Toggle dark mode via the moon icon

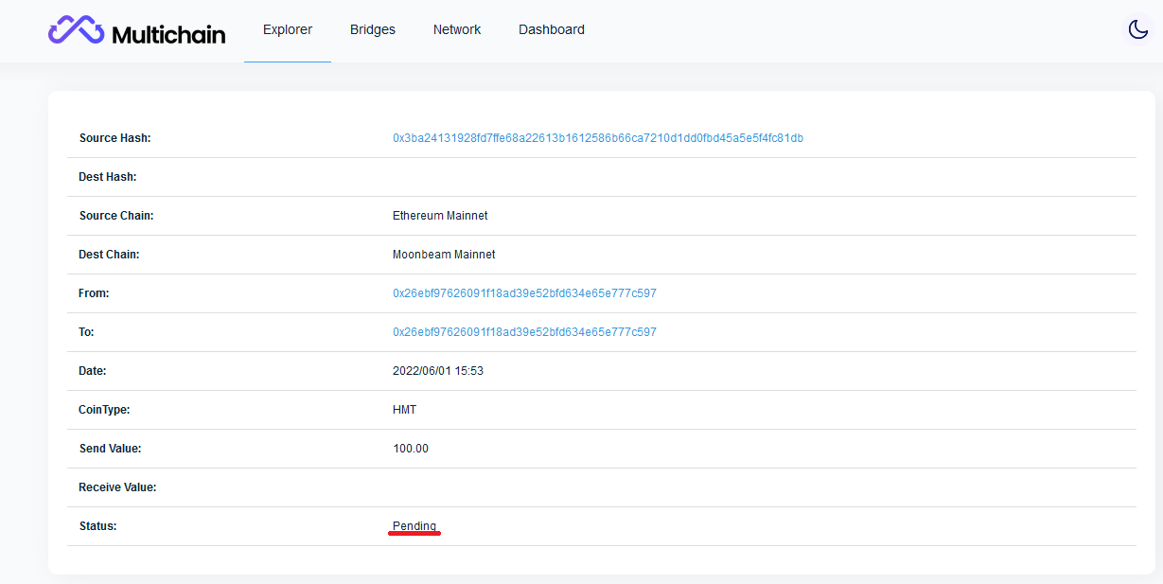[x=1137, y=29]
